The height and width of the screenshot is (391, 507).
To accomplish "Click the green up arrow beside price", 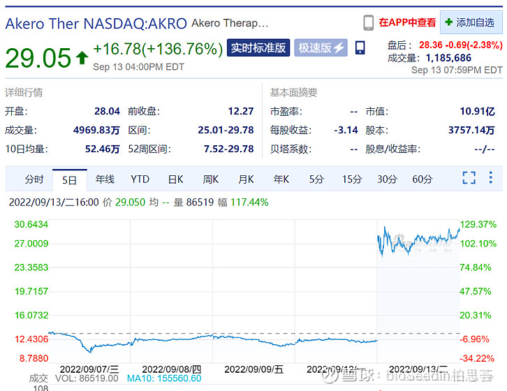I will [x=82, y=58].
